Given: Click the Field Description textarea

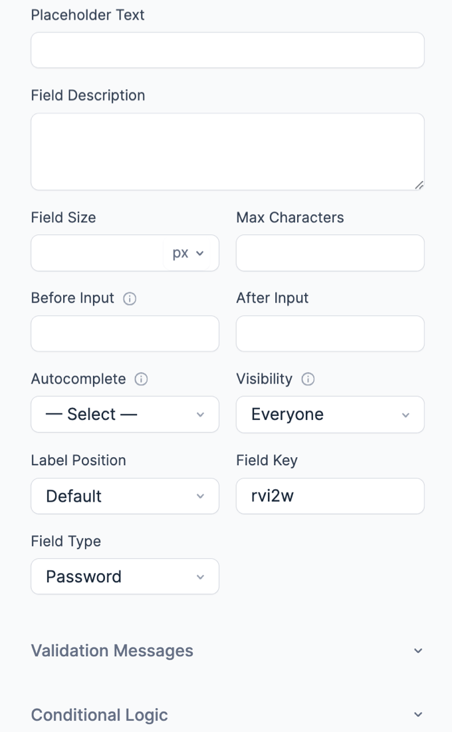Looking at the screenshot, I should 227,151.
